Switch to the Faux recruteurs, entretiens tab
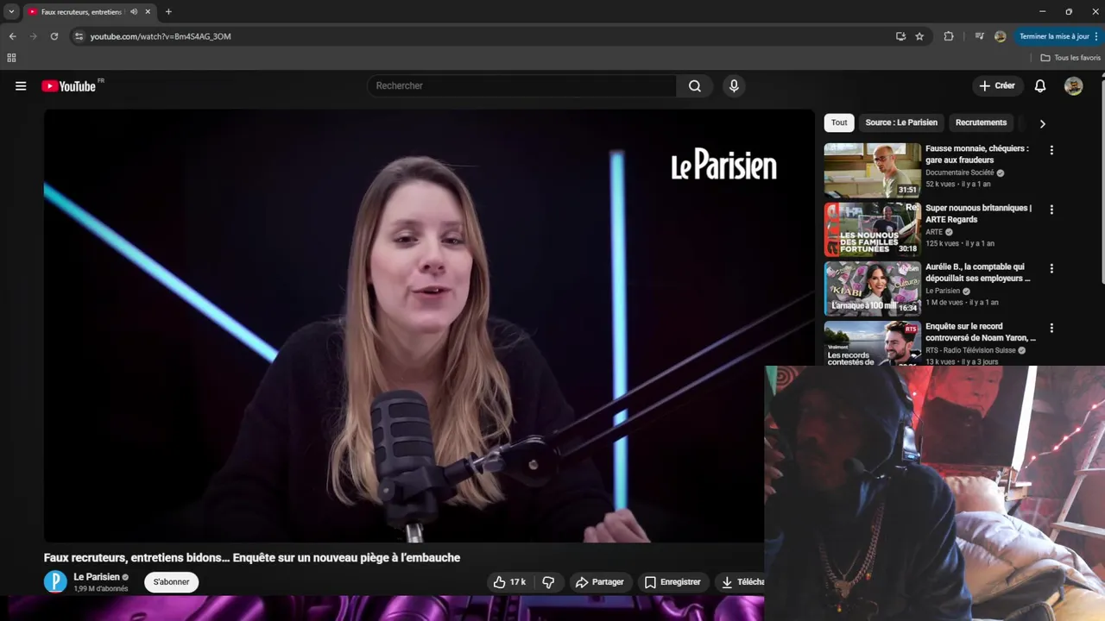The width and height of the screenshot is (1105, 621). pyautogui.click(x=83, y=11)
